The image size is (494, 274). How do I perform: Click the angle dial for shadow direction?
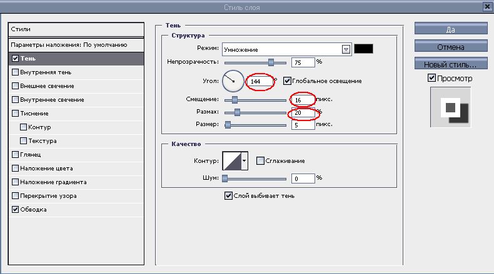[232, 80]
